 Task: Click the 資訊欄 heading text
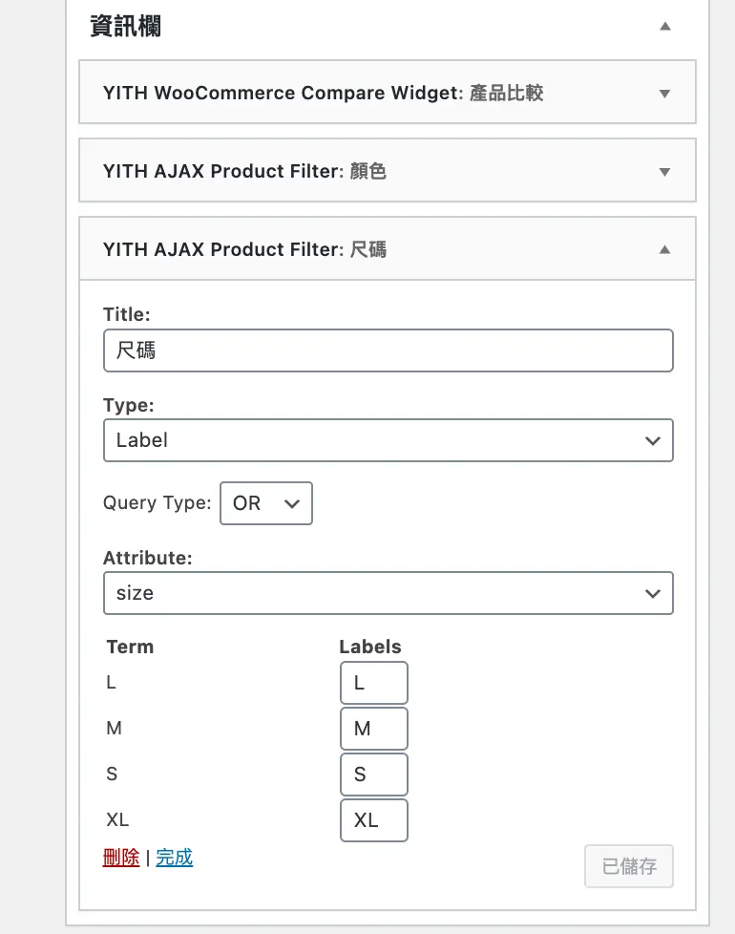(126, 26)
